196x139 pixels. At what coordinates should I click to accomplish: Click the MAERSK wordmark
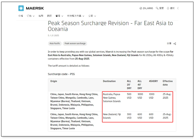point(35,8)
